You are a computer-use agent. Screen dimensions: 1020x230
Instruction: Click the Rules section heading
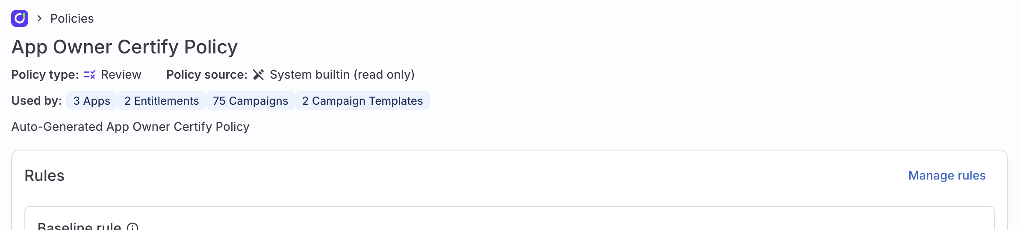click(44, 176)
